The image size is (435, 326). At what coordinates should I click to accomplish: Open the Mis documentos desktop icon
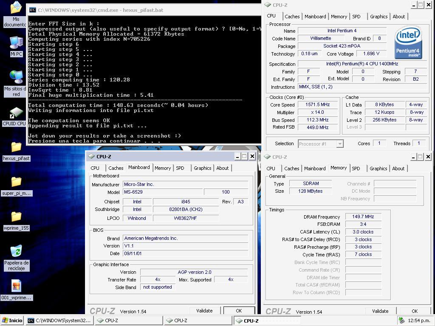pyautogui.click(x=16, y=14)
